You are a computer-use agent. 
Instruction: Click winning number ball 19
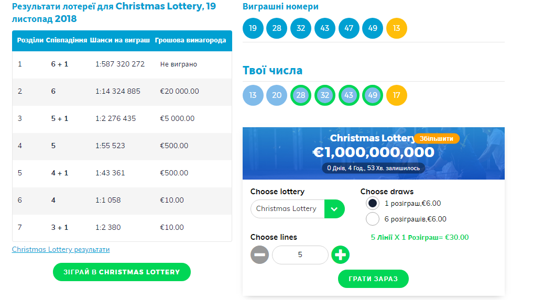pos(253,28)
